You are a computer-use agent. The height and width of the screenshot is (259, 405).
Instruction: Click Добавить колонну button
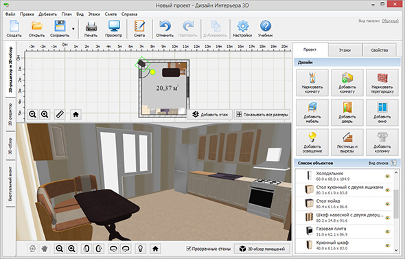tap(382, 142)
